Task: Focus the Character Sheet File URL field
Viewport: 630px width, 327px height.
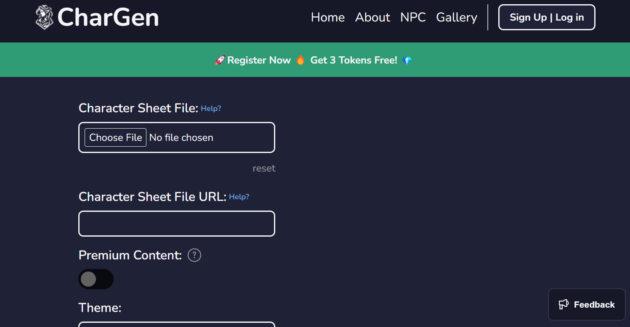Action: pyautogui.click(x=177, y=224)
